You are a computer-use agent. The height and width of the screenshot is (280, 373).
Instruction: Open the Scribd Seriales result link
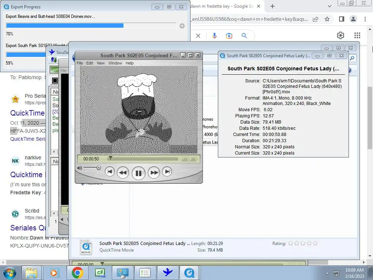pyautogui.click(x=28, y=227)
